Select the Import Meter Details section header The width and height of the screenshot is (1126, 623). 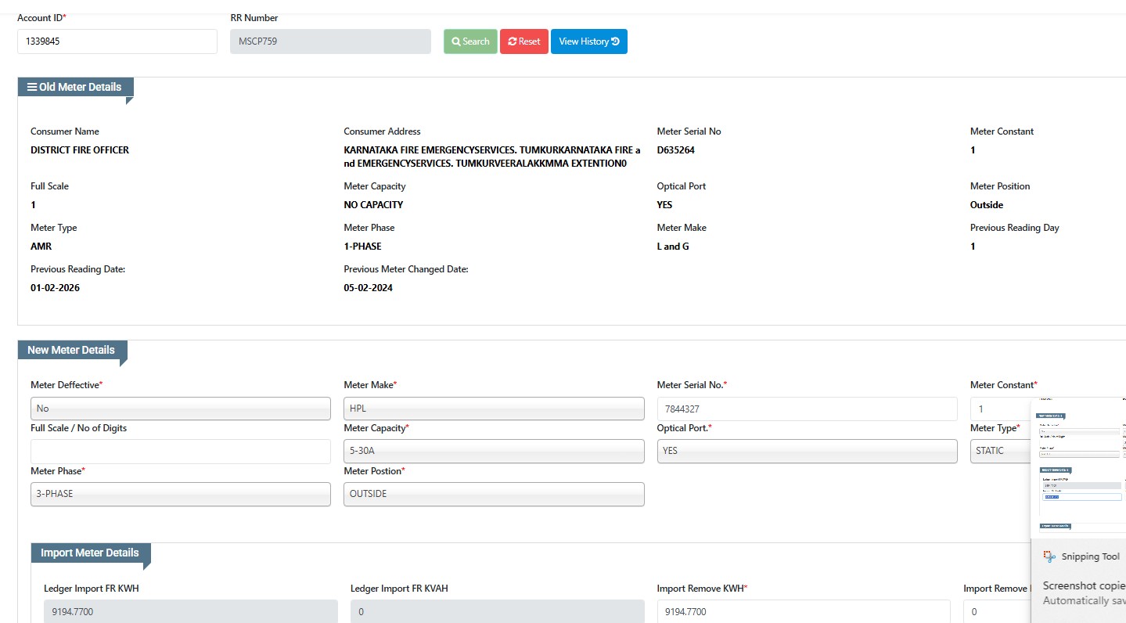(x=90, y=553)
